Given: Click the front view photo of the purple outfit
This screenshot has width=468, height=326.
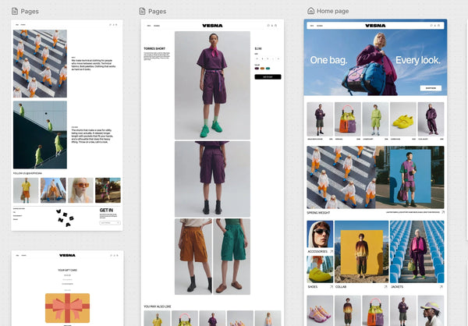Looking at the screenshot, I should click(212, 85).
